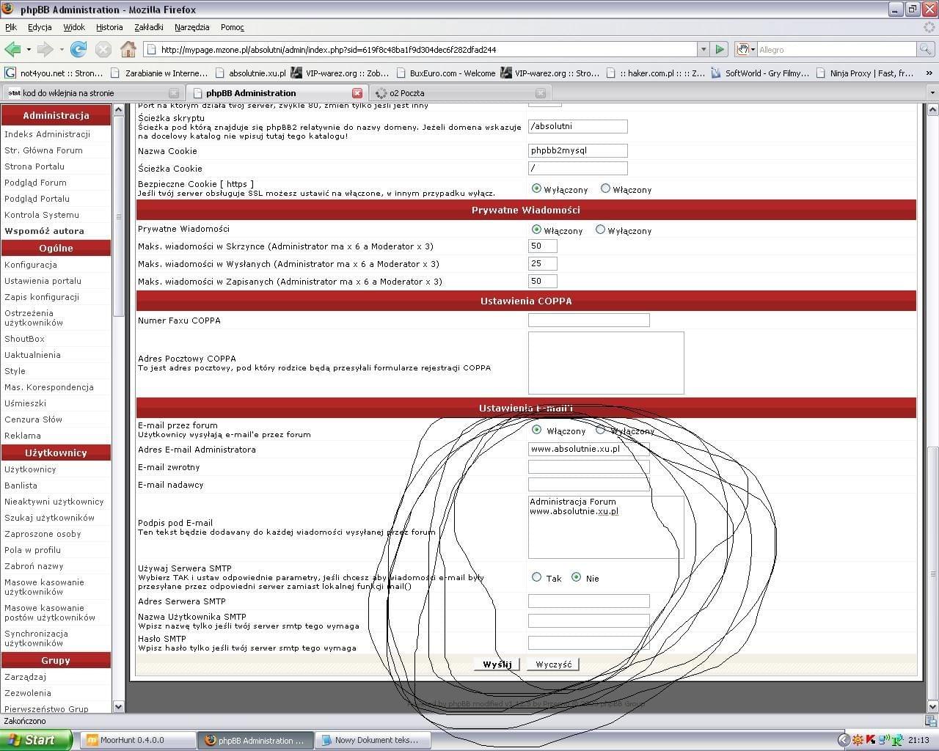The image size is (939, 751).
Task: Expand hidden system tray icons arrow
Action: click(x=844, y=740)
